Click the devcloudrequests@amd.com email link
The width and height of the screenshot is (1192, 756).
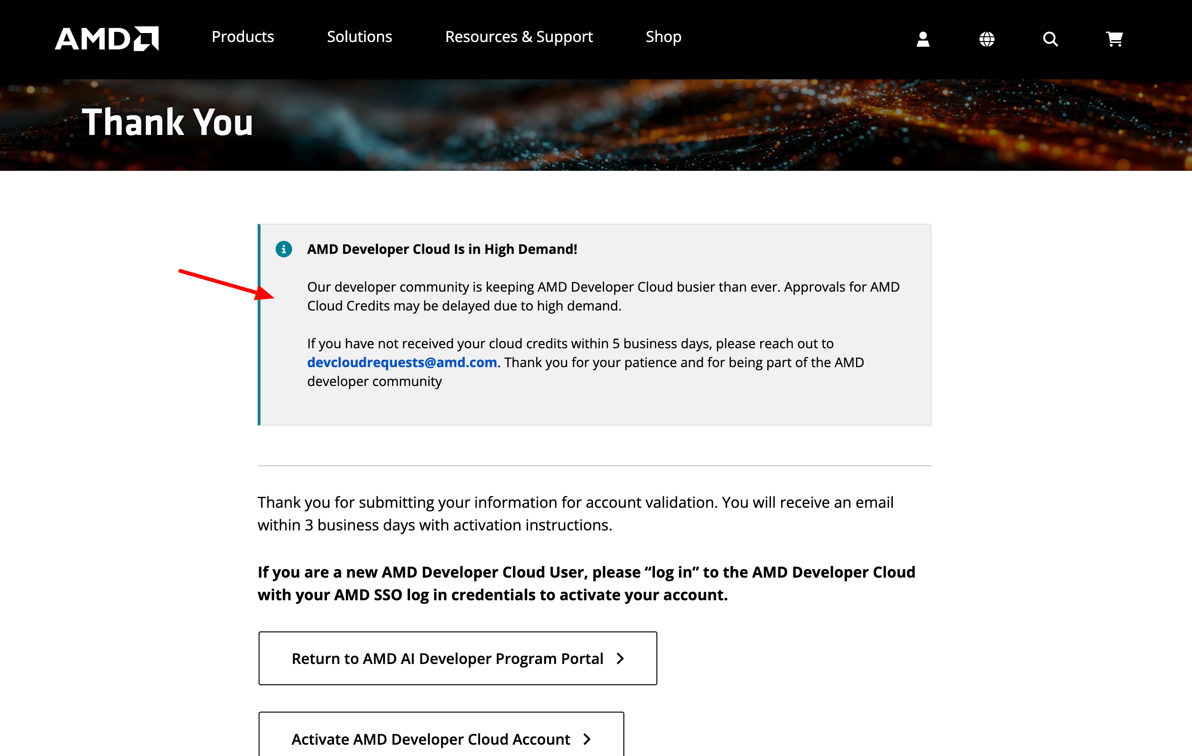pos(402,362)
